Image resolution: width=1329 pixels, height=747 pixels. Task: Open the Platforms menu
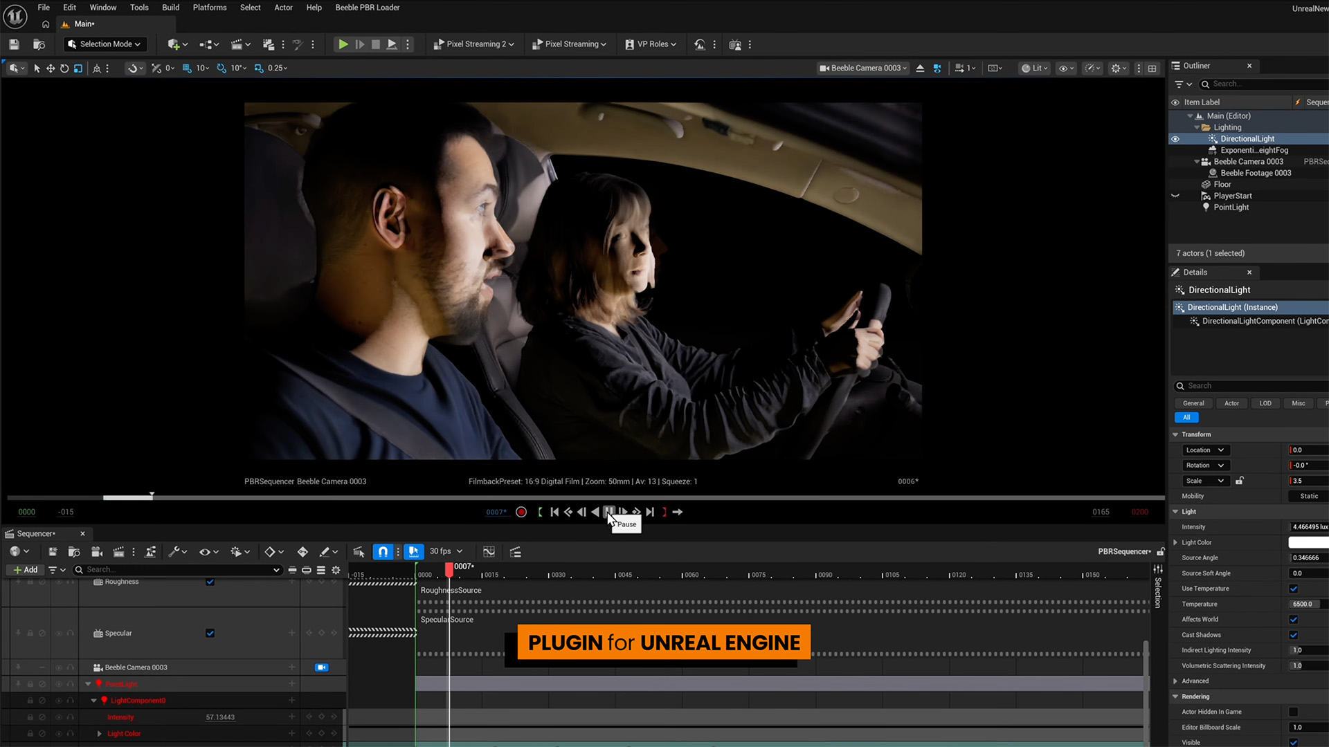[x=210, y=8]
